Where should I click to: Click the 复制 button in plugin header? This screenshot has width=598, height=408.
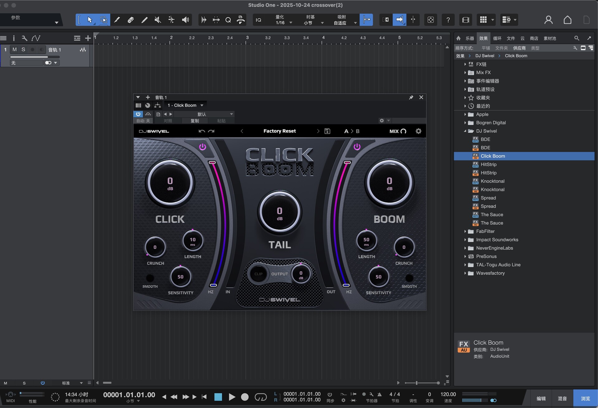click(x=195, y=121)
